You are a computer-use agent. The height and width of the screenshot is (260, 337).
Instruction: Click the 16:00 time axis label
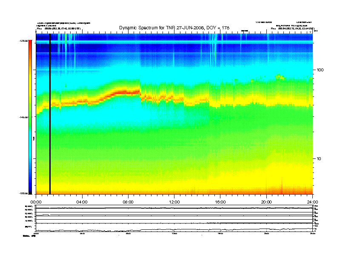point(220,202)
